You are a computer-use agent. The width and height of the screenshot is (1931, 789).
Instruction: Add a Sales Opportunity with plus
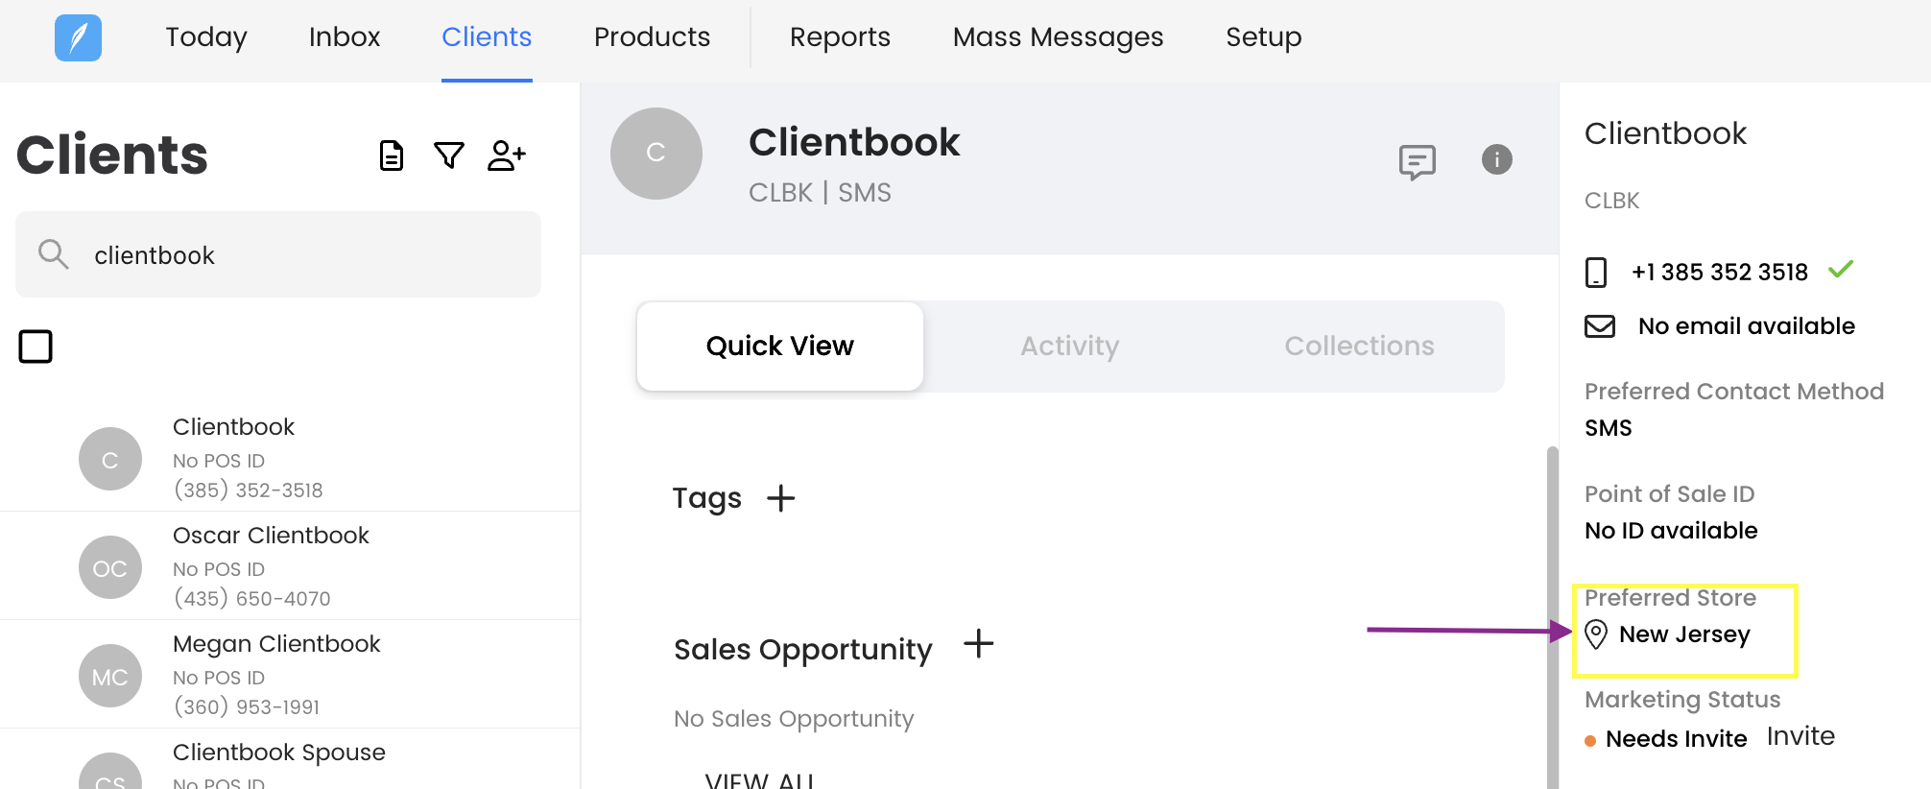[978, 644]
